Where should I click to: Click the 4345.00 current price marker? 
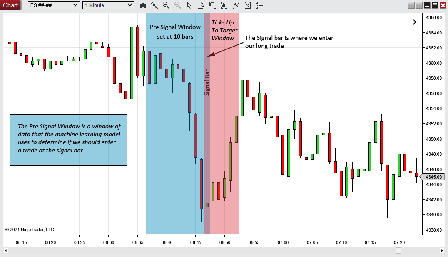coord(432,177)
